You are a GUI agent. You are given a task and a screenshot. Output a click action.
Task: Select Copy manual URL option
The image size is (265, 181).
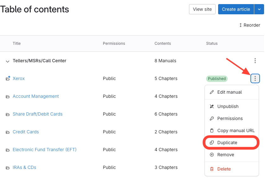coord(236,131)
